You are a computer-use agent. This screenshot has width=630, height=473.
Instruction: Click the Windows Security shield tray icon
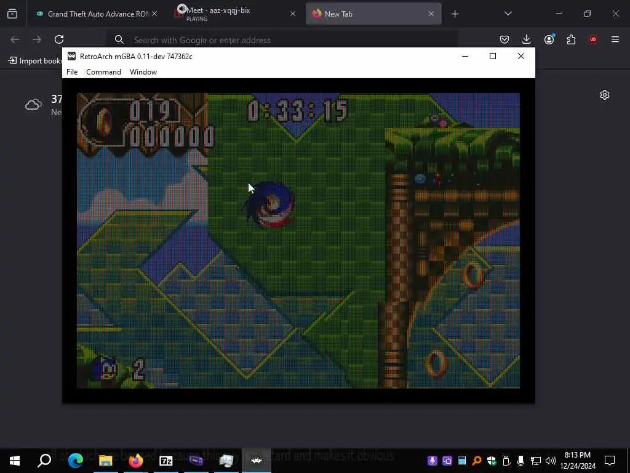492,461
